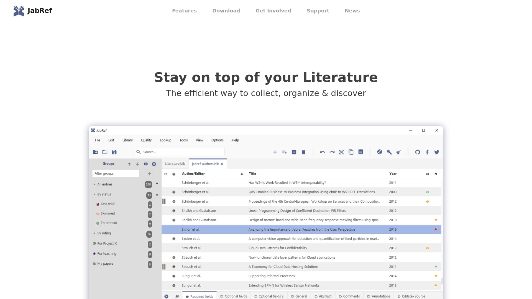Click the New entry from plain text icon
The height and width of the screenshot is (299, 532).
pos(284,152)
